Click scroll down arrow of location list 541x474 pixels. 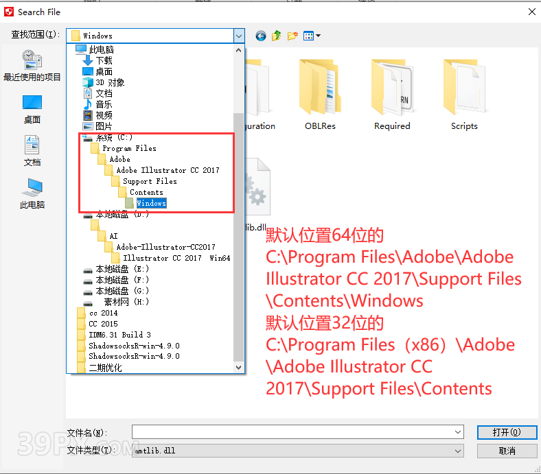pos(238,367)
